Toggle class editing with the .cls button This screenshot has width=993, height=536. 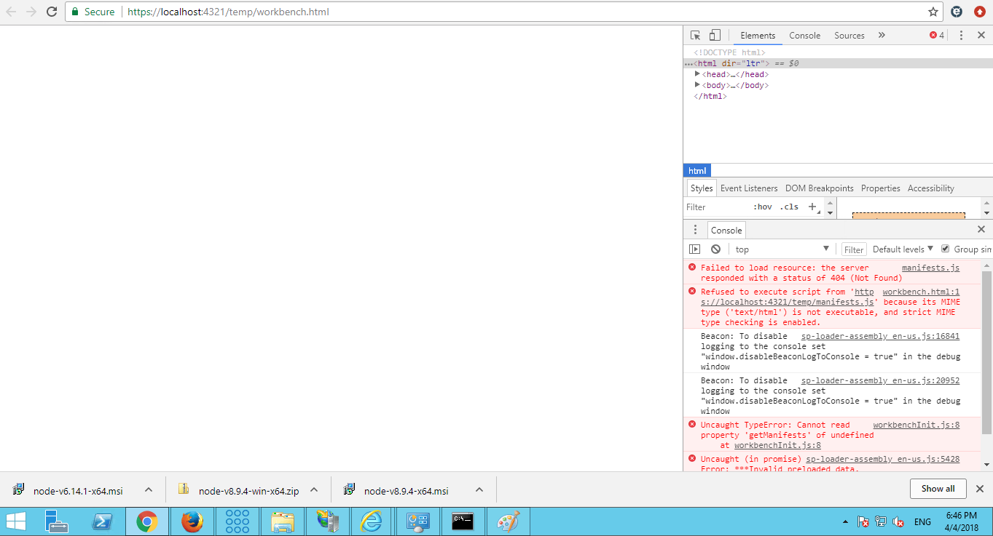click(788, 207)
